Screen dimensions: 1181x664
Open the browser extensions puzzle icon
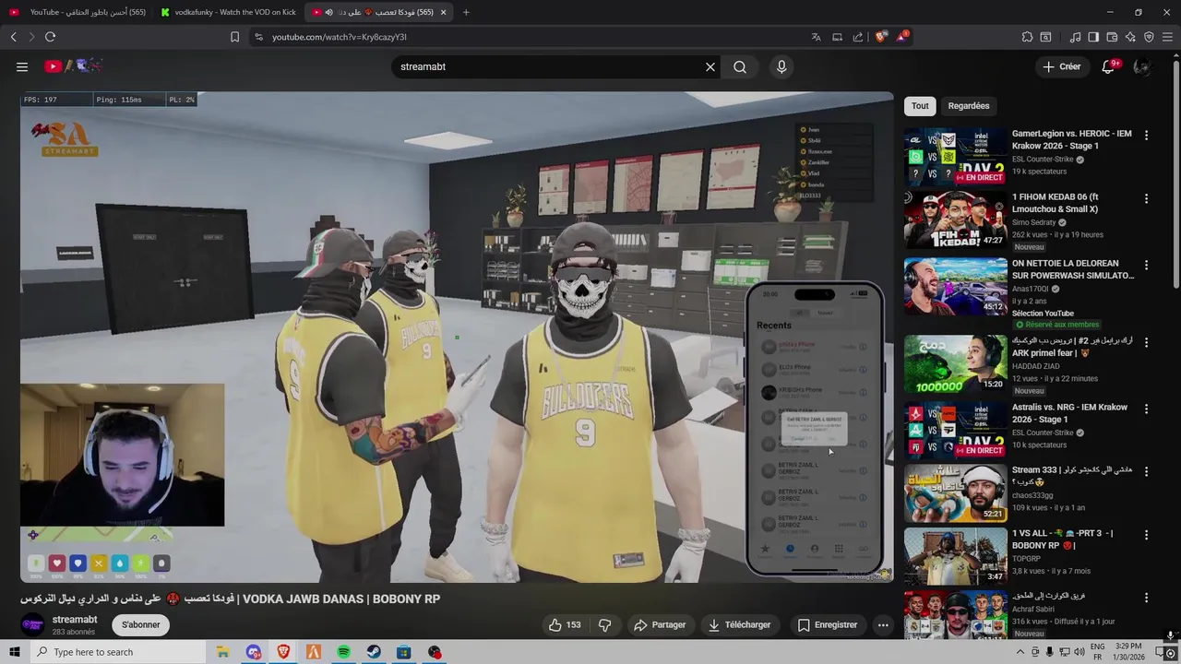coord(1027,37)
